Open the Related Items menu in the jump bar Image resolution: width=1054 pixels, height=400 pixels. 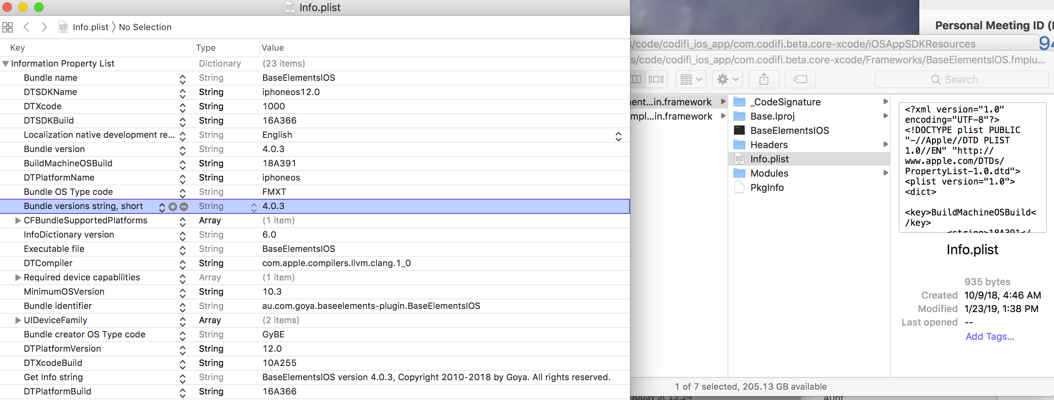7,27
